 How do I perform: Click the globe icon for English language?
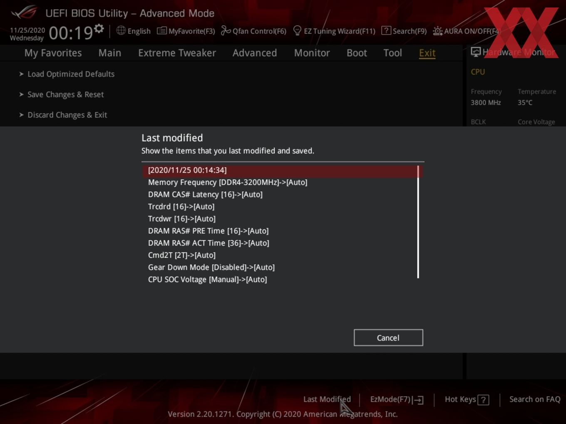121,30
